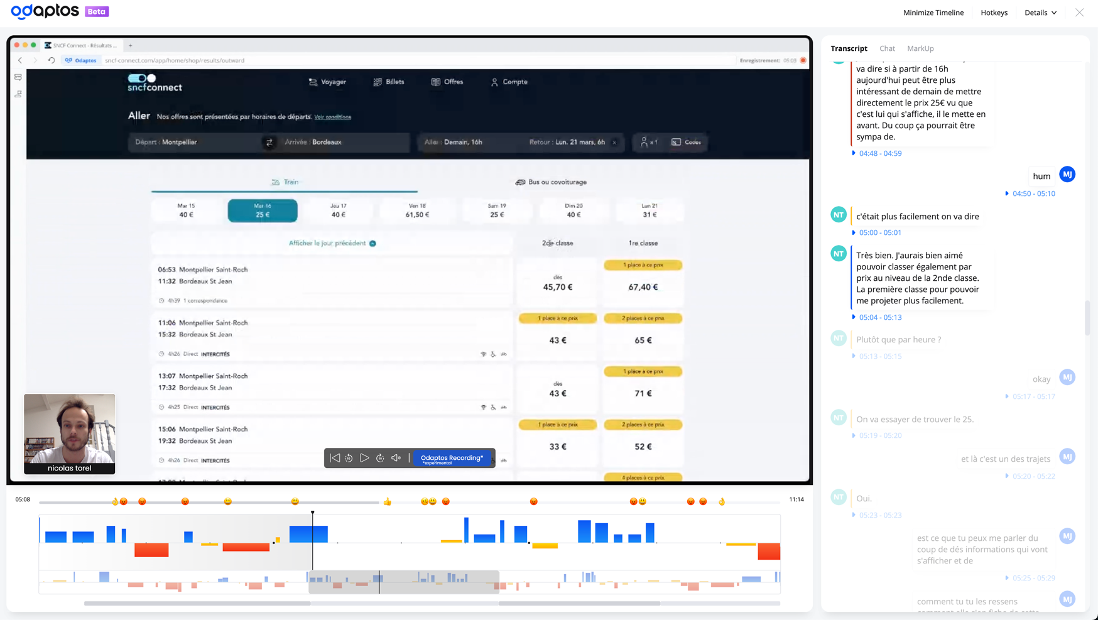Select the Train tab
The image size is (1098, 620).
tap(285, 182)
